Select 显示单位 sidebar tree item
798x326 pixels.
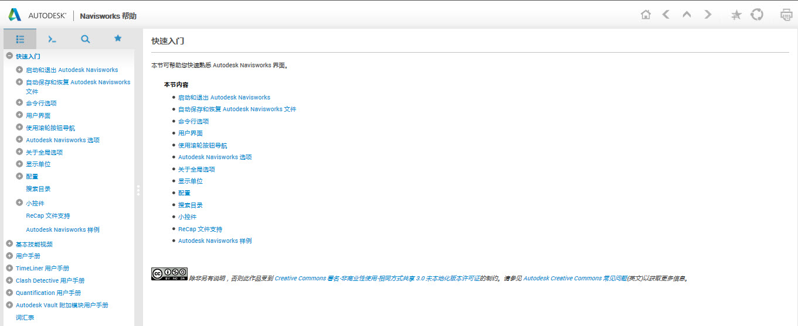point(38,164)
